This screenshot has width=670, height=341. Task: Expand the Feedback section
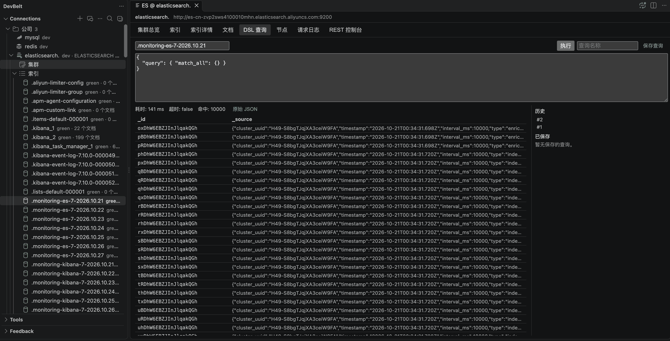pos(6,331)
